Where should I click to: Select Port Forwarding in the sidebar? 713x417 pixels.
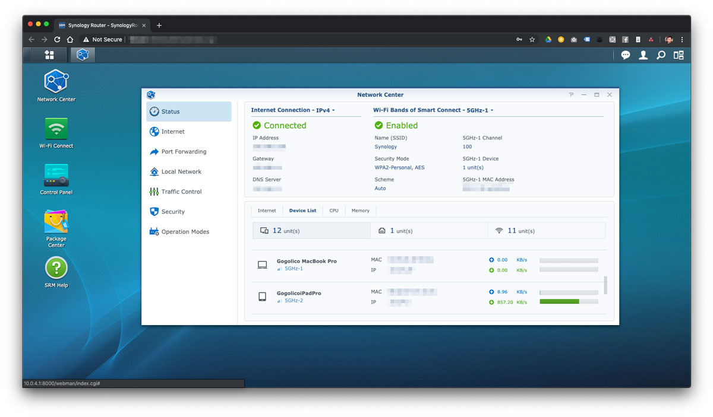click(184, 152)
